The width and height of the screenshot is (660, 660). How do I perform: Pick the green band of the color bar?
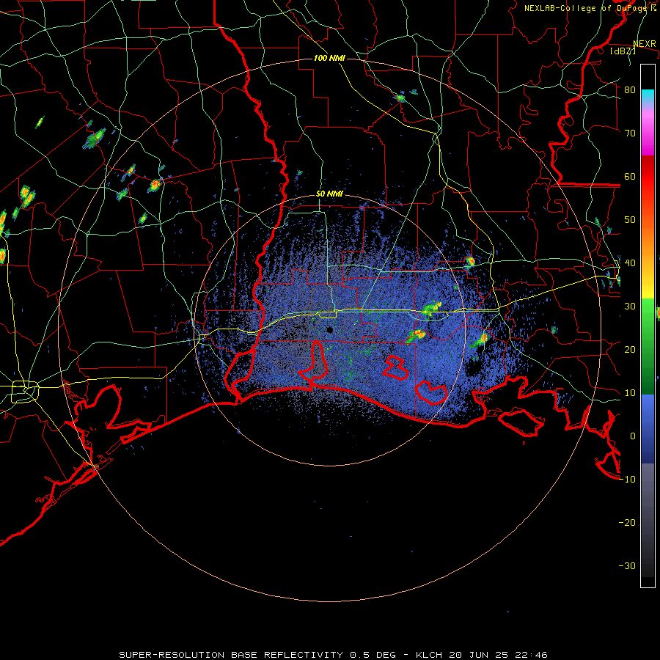tap(648, 346)
